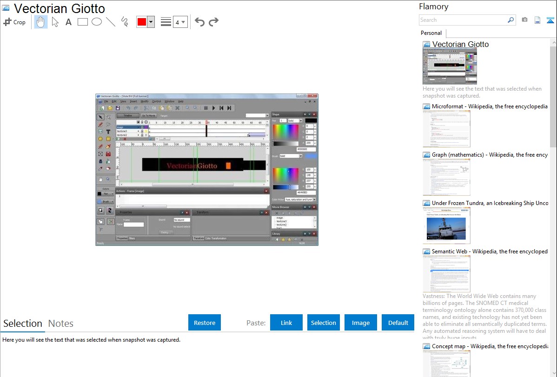Paste as Image
557x377 pixels.
click(x=360, y=323)
